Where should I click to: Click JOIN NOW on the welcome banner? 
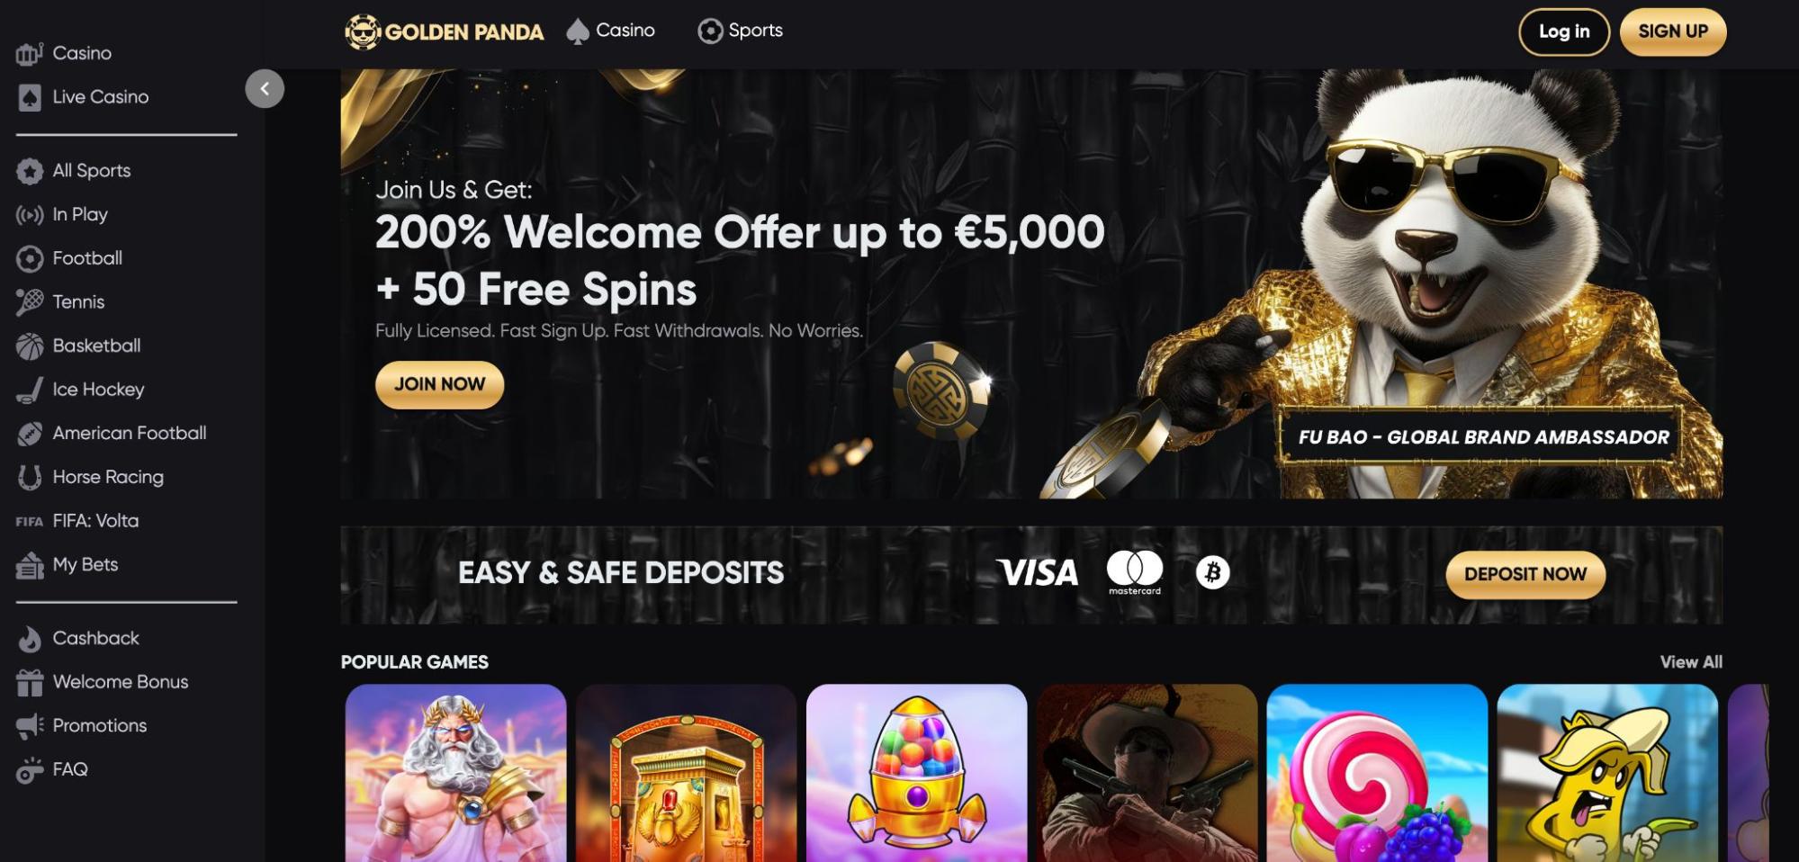[x=439, y=384]
